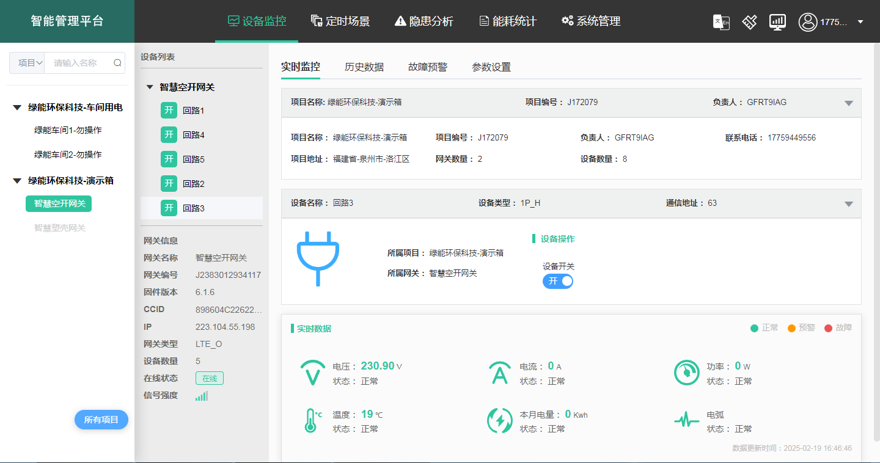Select the 智慧塑壳网关 entry in sidebar
Viewport: 880px width, 463px height.
coord(59,228)
